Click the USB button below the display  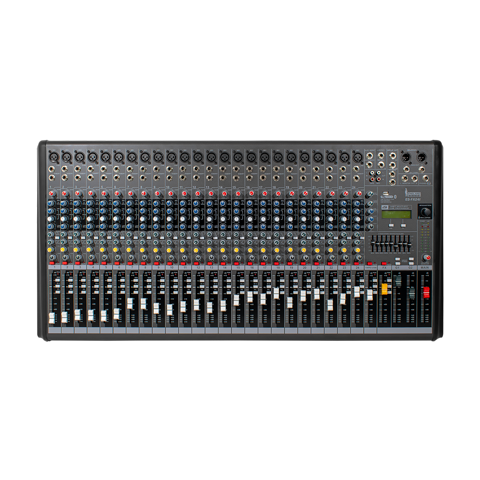click(391, 226)
